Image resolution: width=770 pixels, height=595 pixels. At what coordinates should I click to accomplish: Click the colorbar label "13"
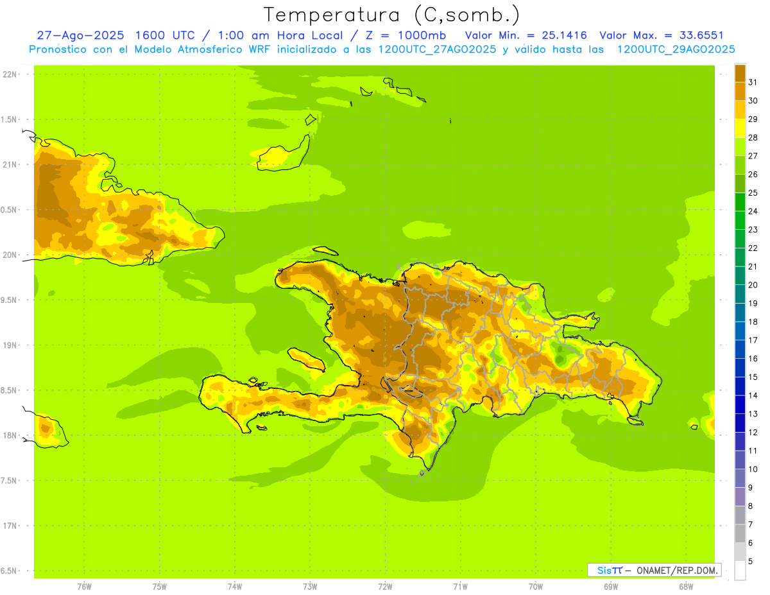[753, 414]
